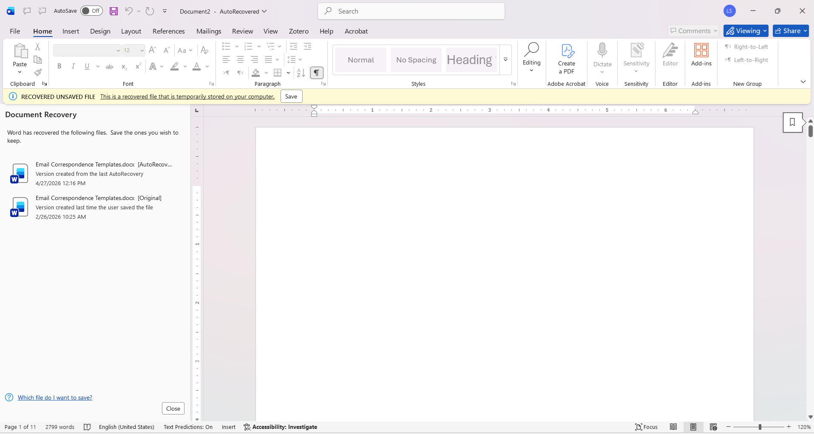The image size is (814, 434).
Task: Apply Strikethrough formatting icon
Action: click(x=109, y=66)
